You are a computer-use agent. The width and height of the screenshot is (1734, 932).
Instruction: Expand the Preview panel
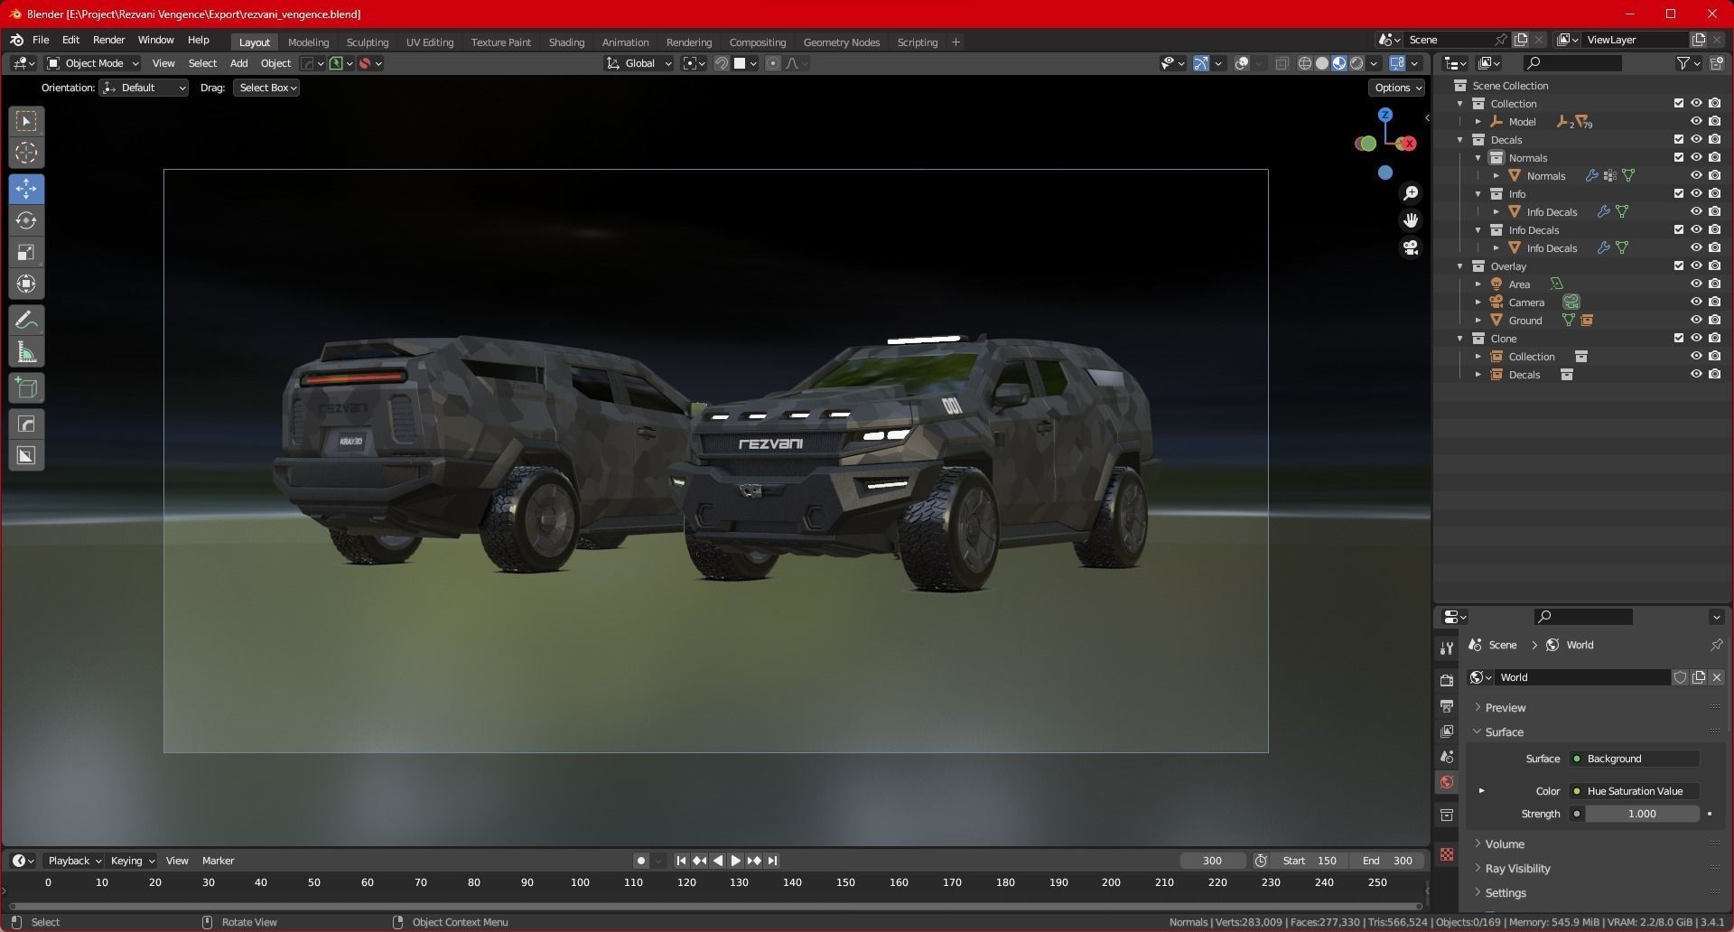point(1505,707)
